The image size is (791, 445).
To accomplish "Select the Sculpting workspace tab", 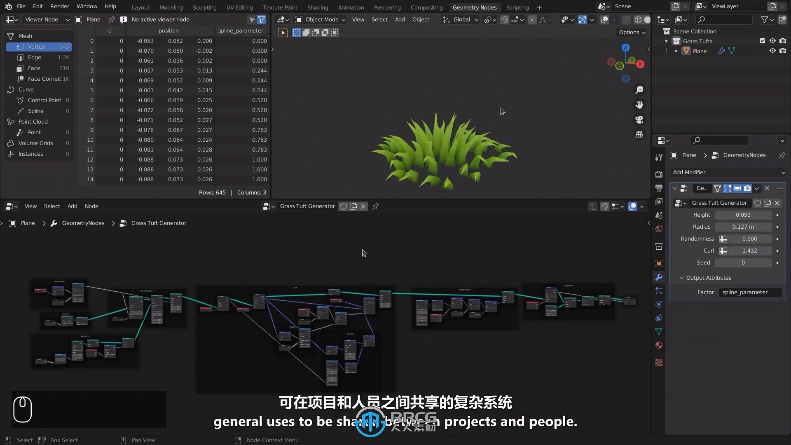I will pyautogui.click(x=204, y=7).
